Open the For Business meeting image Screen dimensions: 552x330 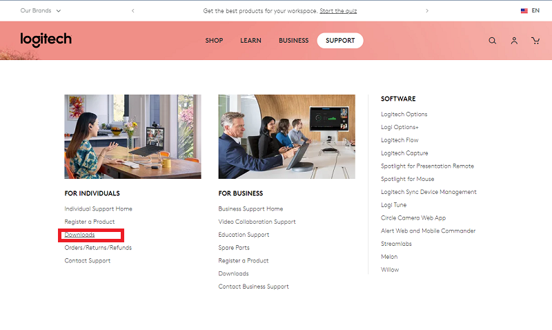(286, 137)
